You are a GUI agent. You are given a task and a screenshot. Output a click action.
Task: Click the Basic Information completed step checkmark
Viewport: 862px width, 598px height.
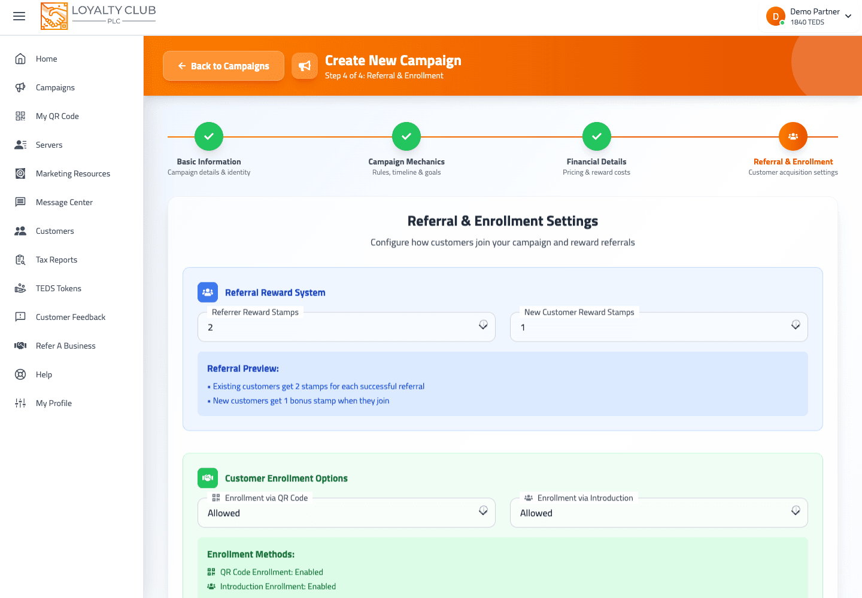click(x=209, y=136)
